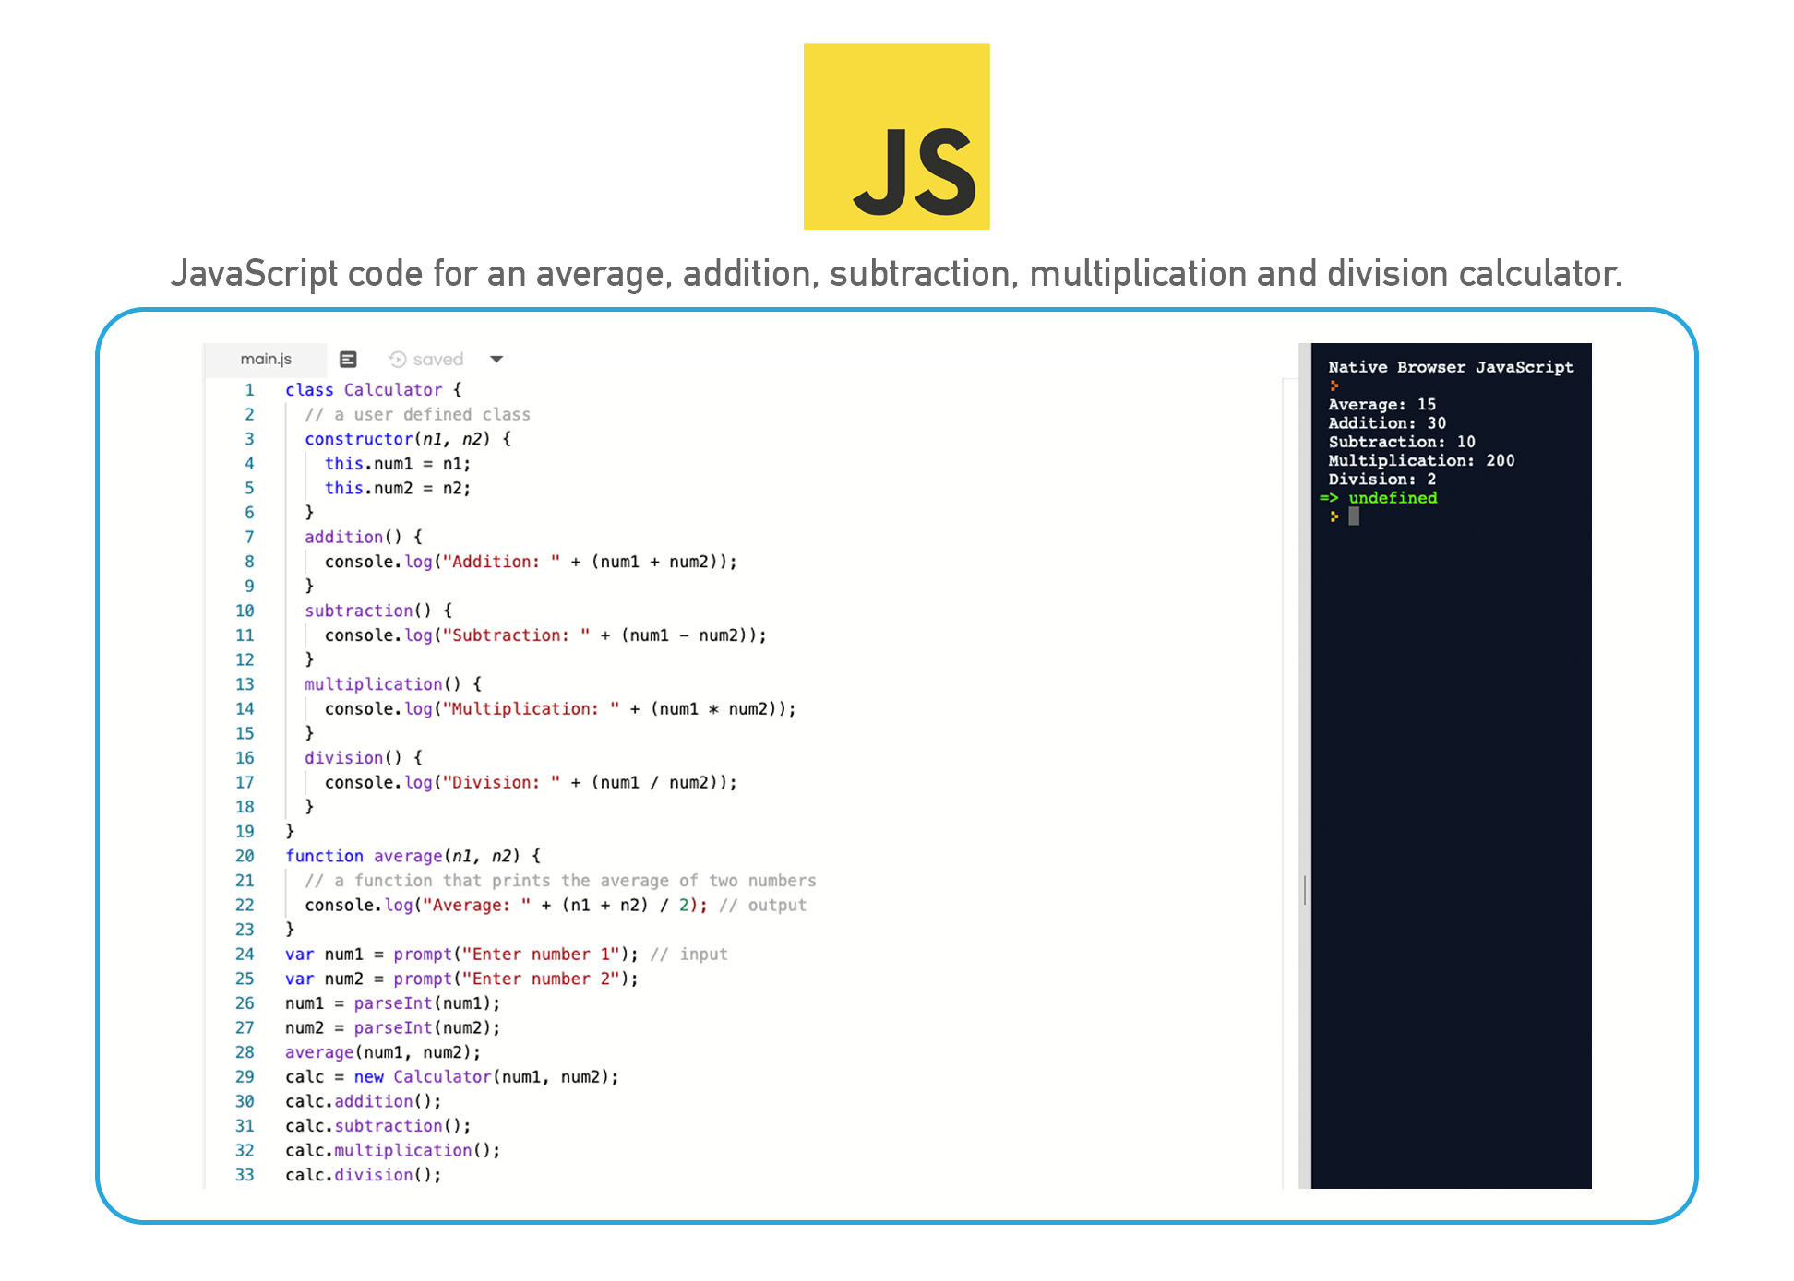Viewport: 1794px width, 1281px height.
Task: Click line number 33 in gutter
Action: [x=245, y=1175]
